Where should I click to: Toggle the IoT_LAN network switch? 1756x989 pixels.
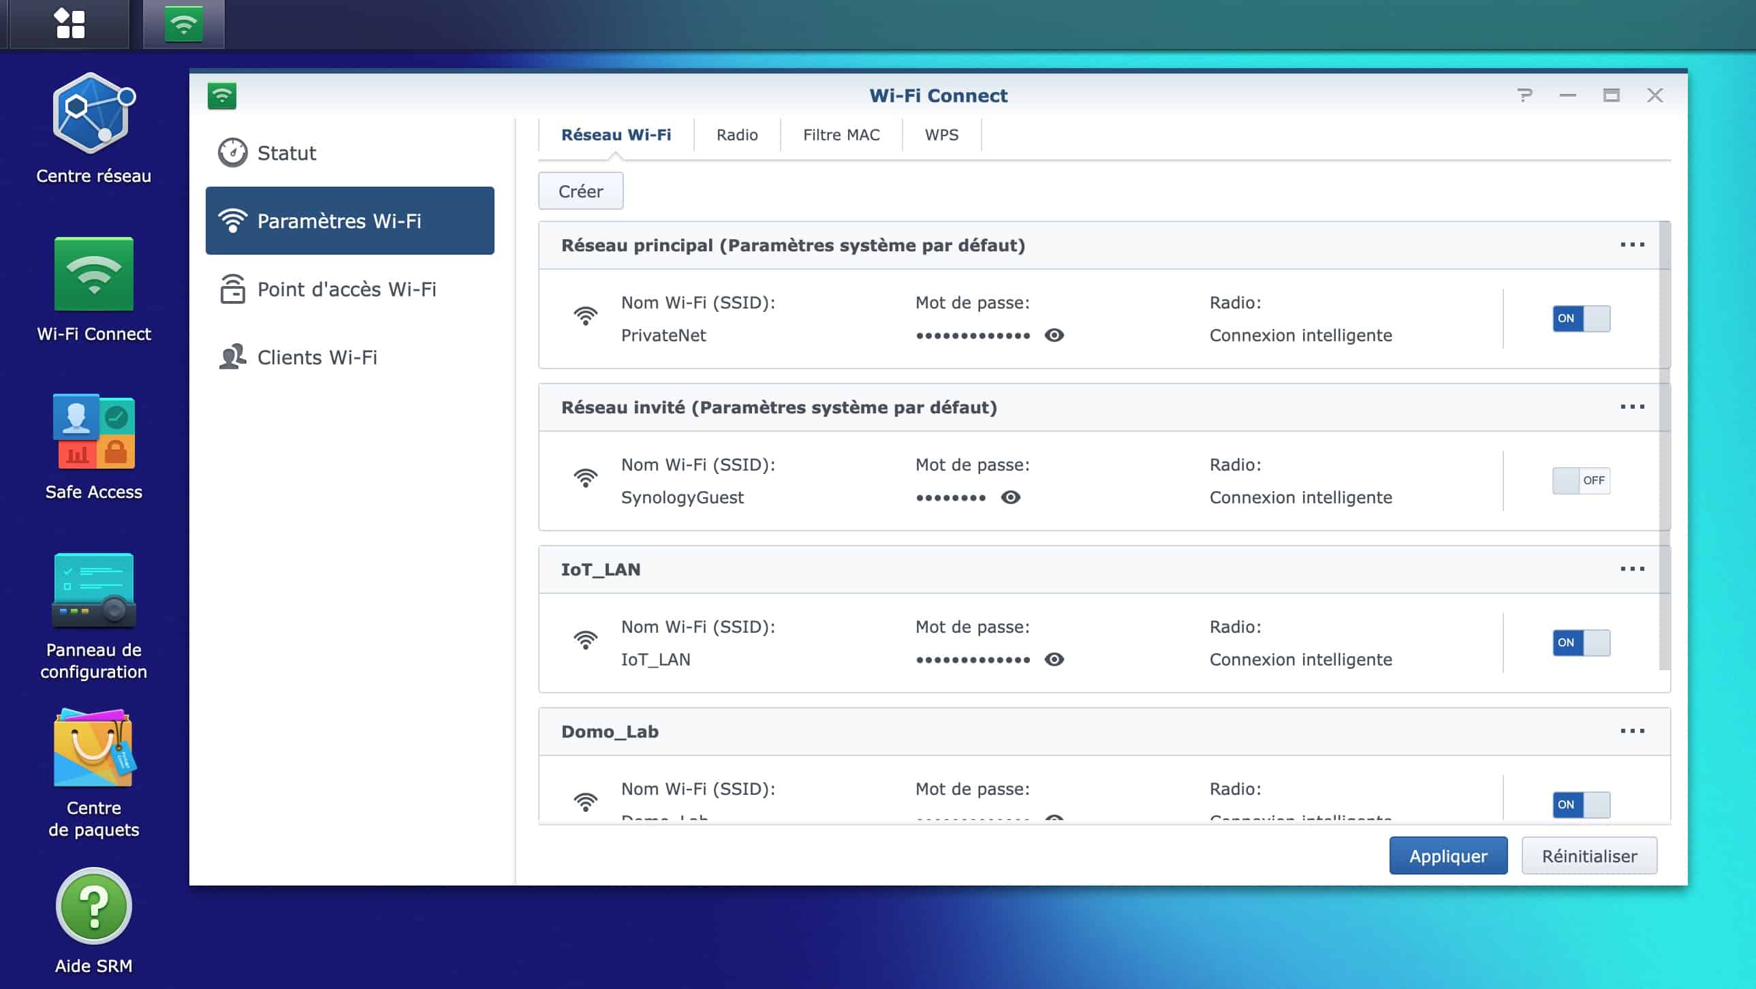pos(1582,643)
